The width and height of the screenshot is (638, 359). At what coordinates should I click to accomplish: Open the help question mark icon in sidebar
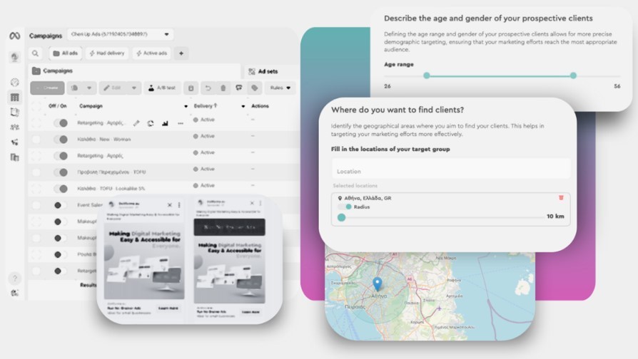(x=14, y=279)
